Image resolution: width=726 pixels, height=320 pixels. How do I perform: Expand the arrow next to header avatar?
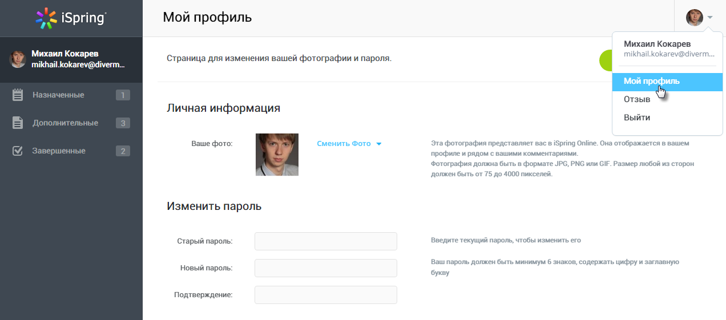click(710, 18)
